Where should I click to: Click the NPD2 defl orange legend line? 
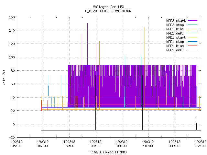click(x=192, y=33)
